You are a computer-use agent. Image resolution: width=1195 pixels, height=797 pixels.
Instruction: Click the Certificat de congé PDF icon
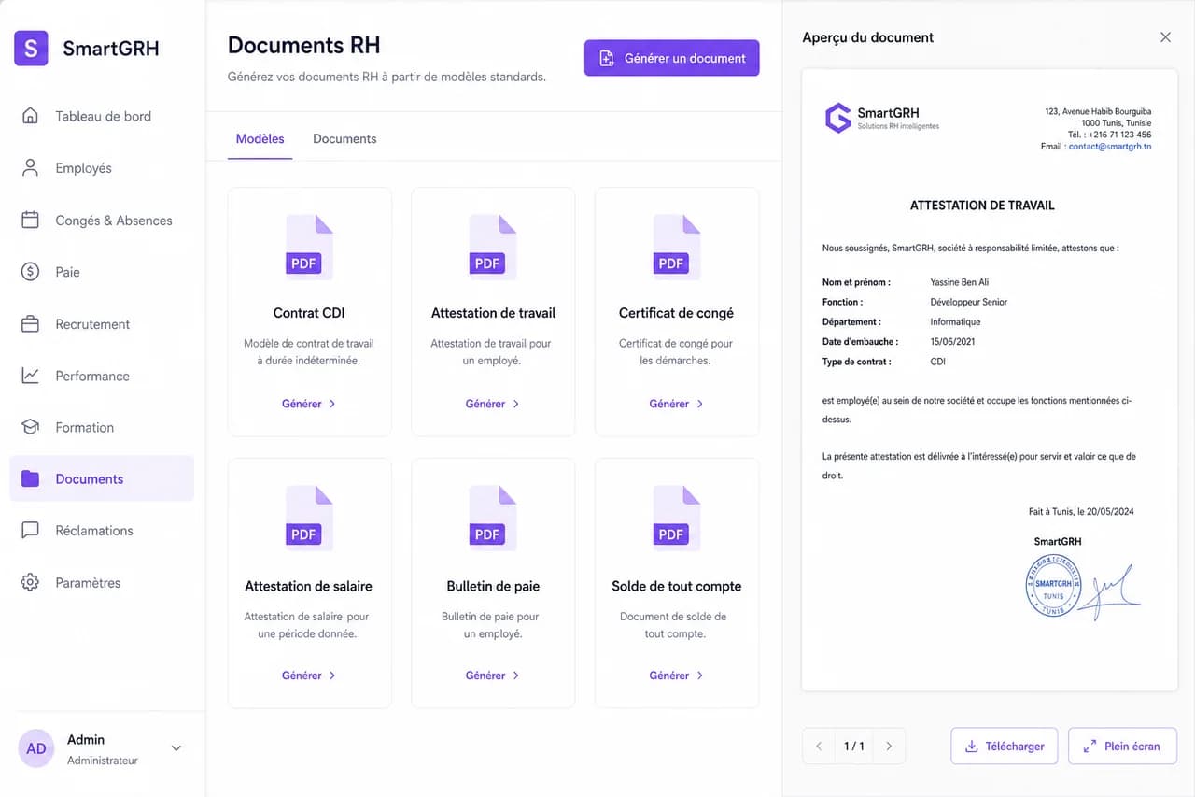(676, 248)
